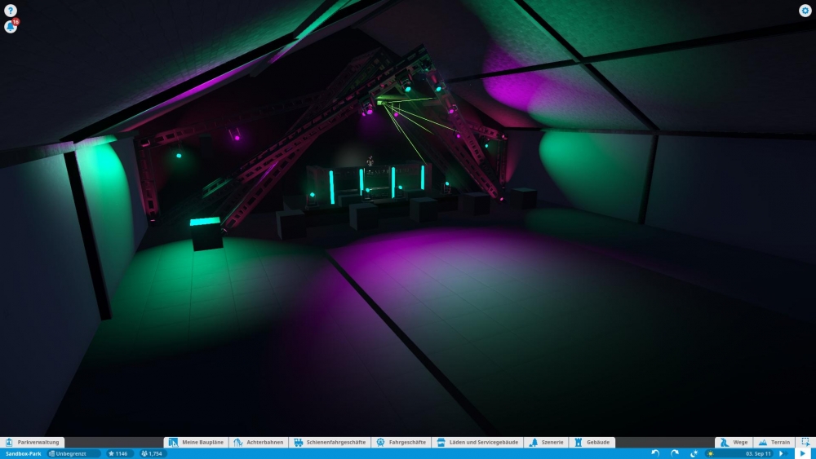The image size is (816, 459).
Task: Toggle the day night cycle icon
Action: pos(694,454)
